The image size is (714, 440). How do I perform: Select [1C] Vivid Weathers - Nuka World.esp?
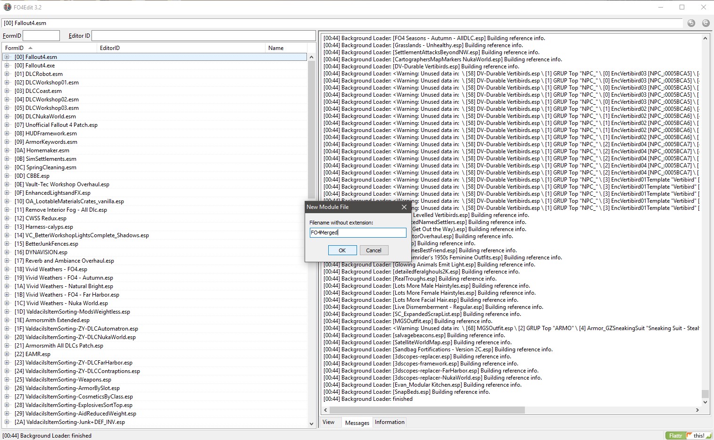(x=61, y=303)
